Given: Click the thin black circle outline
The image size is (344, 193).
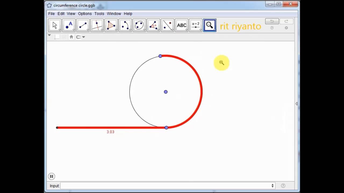Looking at the screenshot, I should coord(130,92).
